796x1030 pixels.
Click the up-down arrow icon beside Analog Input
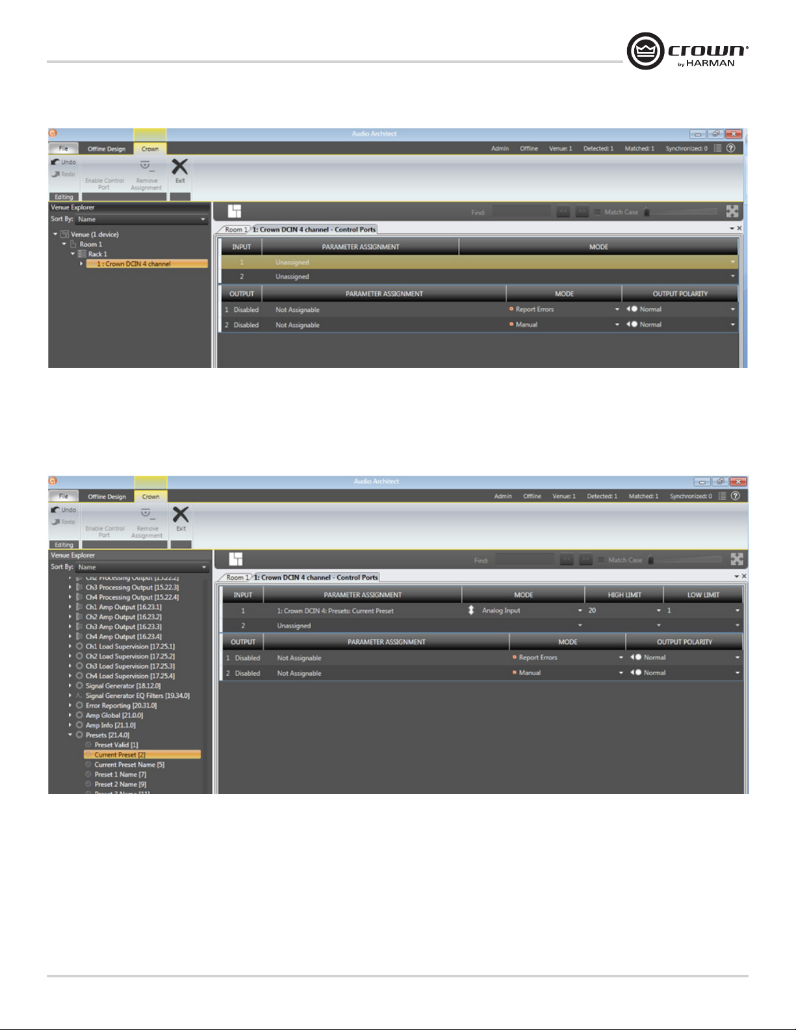point(471,611)
